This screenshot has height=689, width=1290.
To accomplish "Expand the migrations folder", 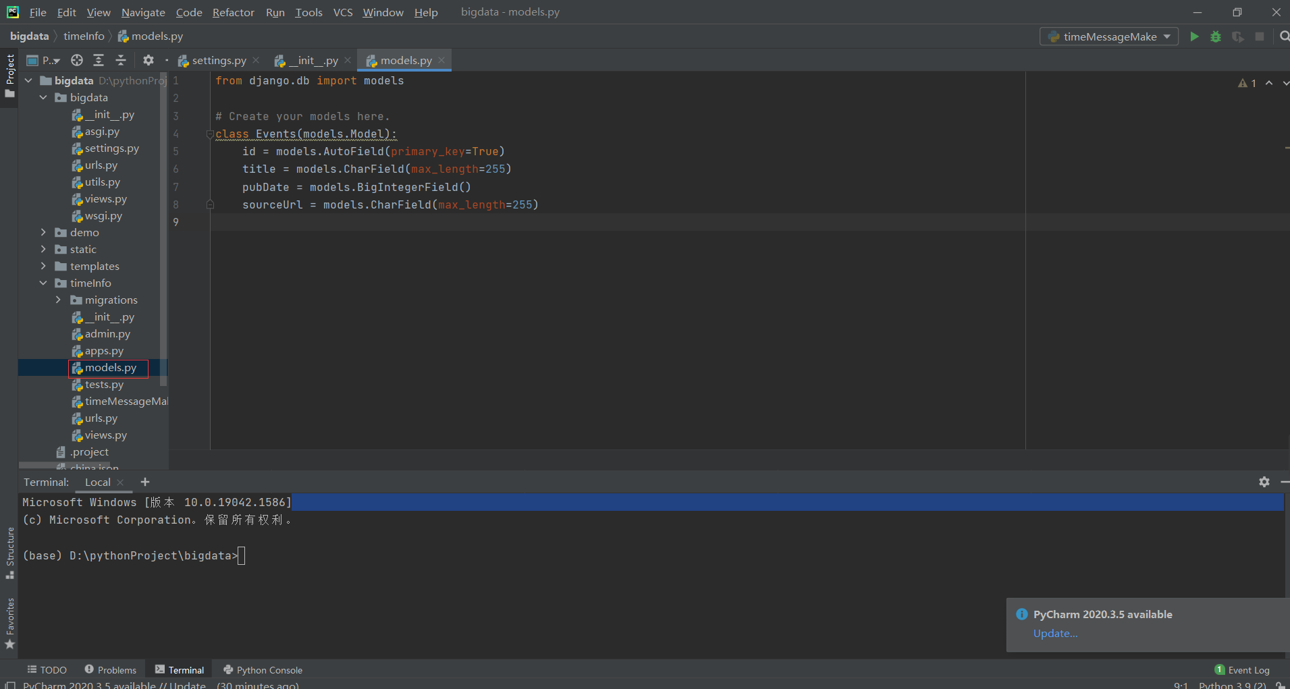I will (59, 300).
